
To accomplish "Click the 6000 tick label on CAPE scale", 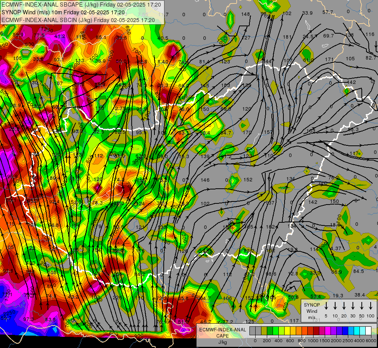I will [371, 341].
